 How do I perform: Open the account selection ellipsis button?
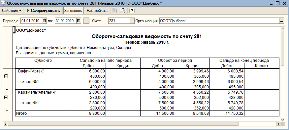pos(132,21)
